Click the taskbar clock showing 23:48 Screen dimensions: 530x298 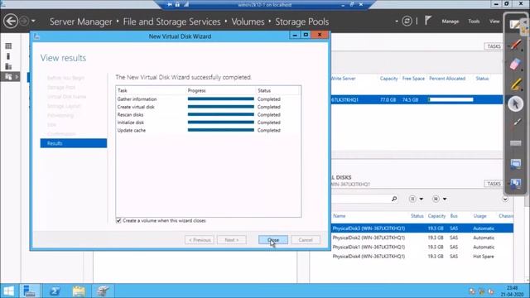point(512,291)
